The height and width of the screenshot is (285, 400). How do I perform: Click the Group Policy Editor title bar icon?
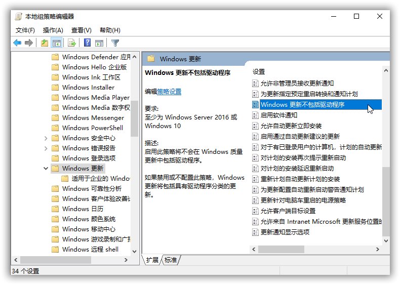(18, 17)
